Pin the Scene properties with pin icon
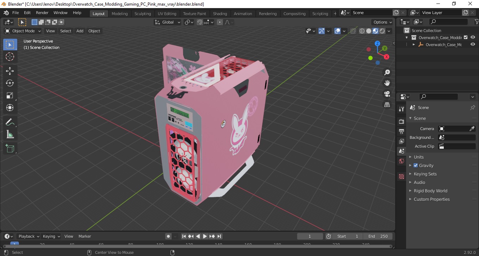 click(x=473, y=108)
